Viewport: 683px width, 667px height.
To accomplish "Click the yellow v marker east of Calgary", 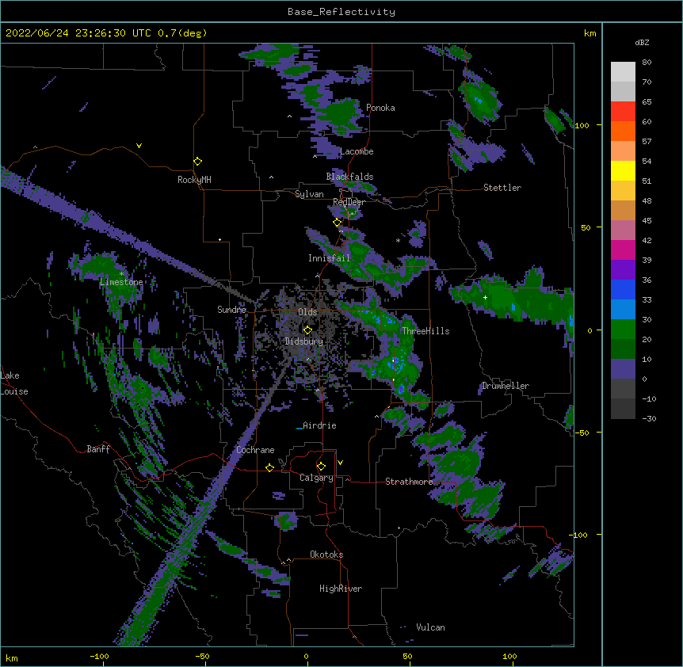I will click(x=340, y=463).
